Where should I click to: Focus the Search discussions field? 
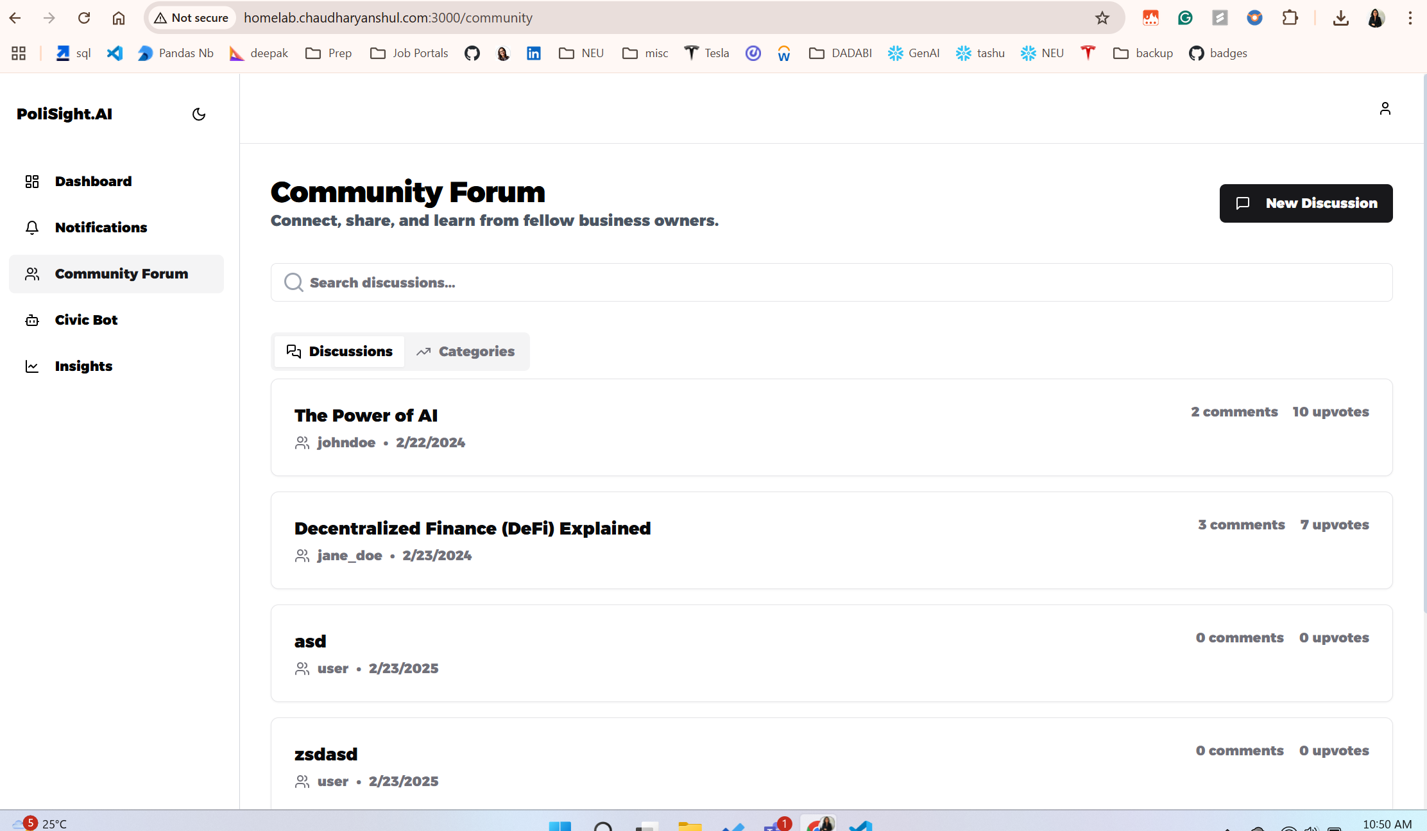(831, 282)
